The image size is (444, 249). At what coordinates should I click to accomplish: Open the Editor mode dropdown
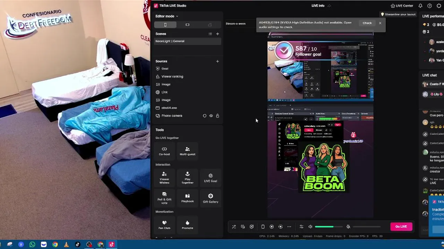coord(166,16)
